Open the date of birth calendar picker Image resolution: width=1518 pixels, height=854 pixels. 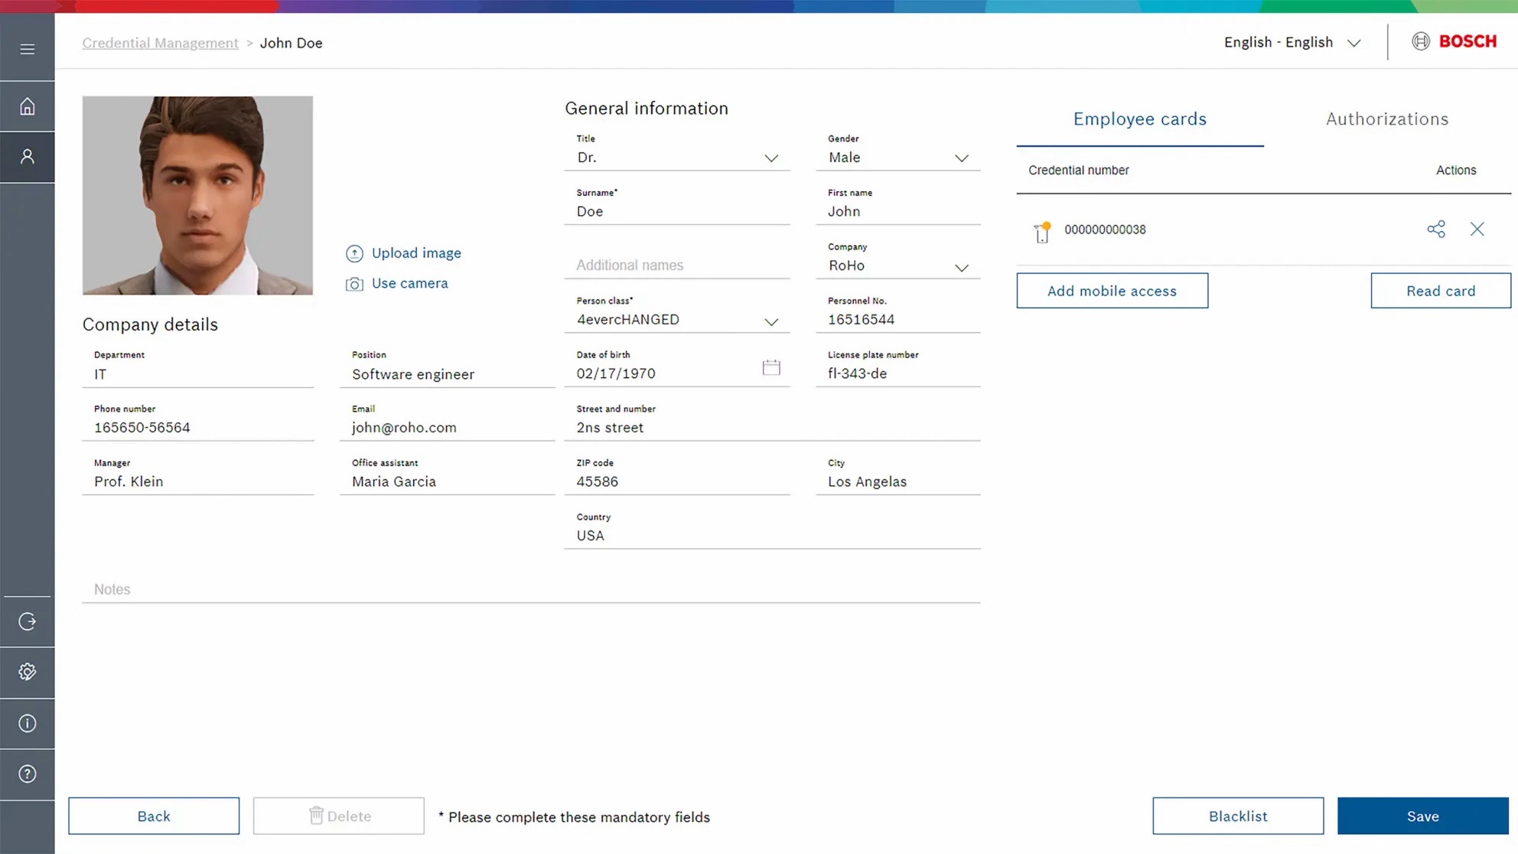coord(771,368)
